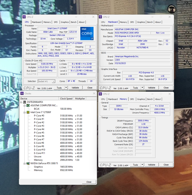The image size is (192, 195).
Task: Open the SPD tab in Mainboard window
Action: [x=132, y=22]
